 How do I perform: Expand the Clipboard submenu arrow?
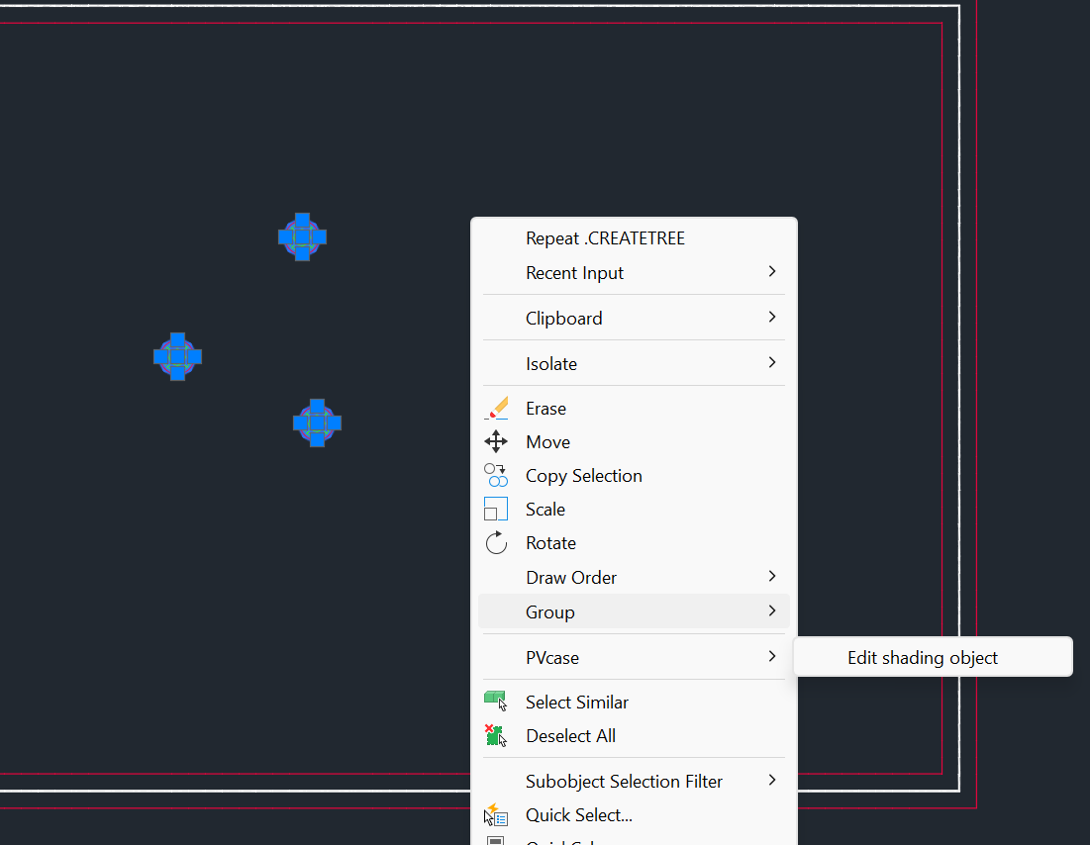[772, 318]
